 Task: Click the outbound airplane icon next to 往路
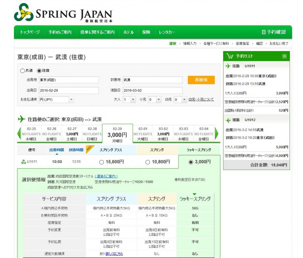228,65
